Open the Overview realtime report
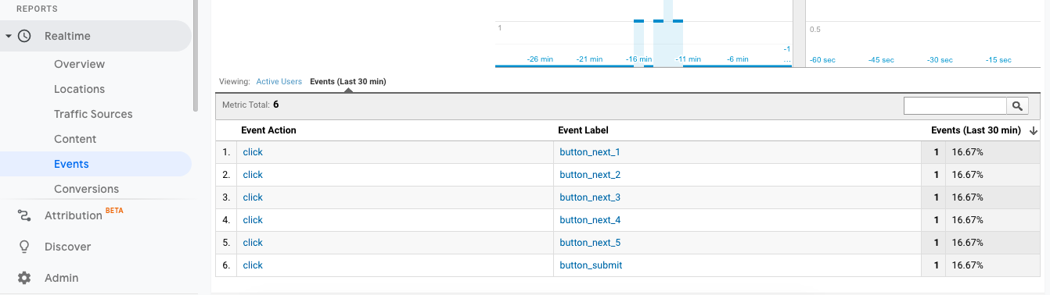The image size is (1050, 295). pyautogui.click(x=79, y=64)
